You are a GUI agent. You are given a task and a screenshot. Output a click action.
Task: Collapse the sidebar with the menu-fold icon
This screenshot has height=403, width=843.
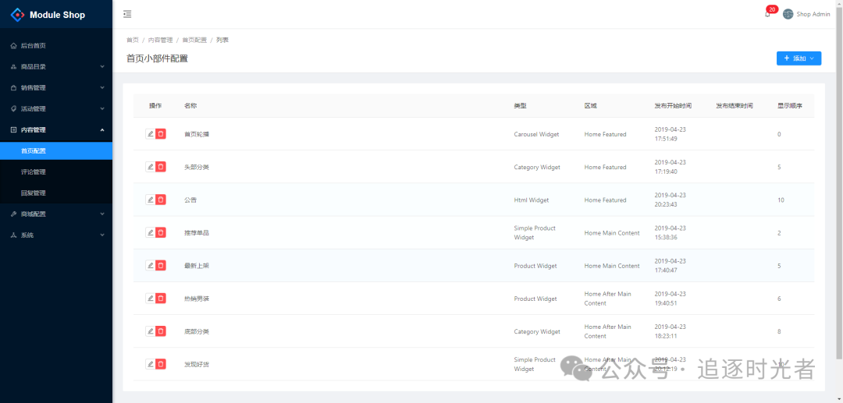127,15
